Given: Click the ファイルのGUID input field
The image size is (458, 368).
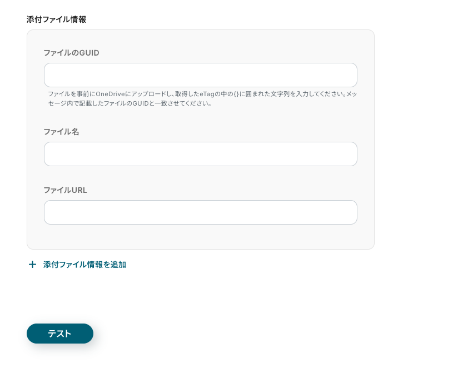Looking at the screenshot, I should pos(200,75).
